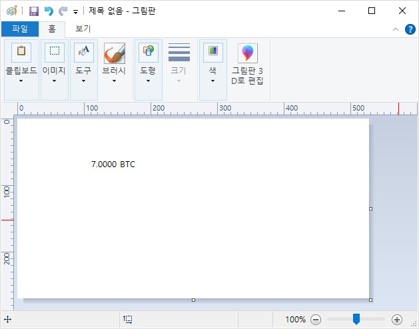The height and width of the screenshot is (329, 419).
Task: Expand the 도구 dropdown arrow
Action: click(x=83, y=81)
